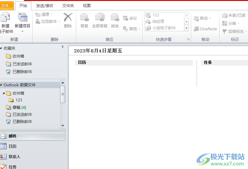Click folder list scrollbar thumb
248x169 pixels.
pos(63,94)
